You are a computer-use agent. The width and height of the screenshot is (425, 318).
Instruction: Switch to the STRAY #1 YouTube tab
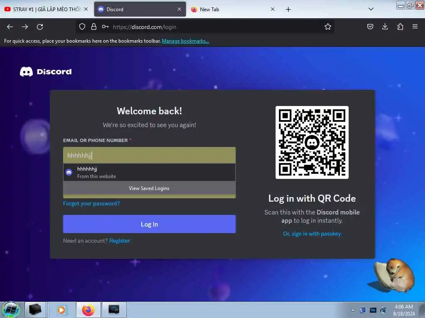(43, 9)
